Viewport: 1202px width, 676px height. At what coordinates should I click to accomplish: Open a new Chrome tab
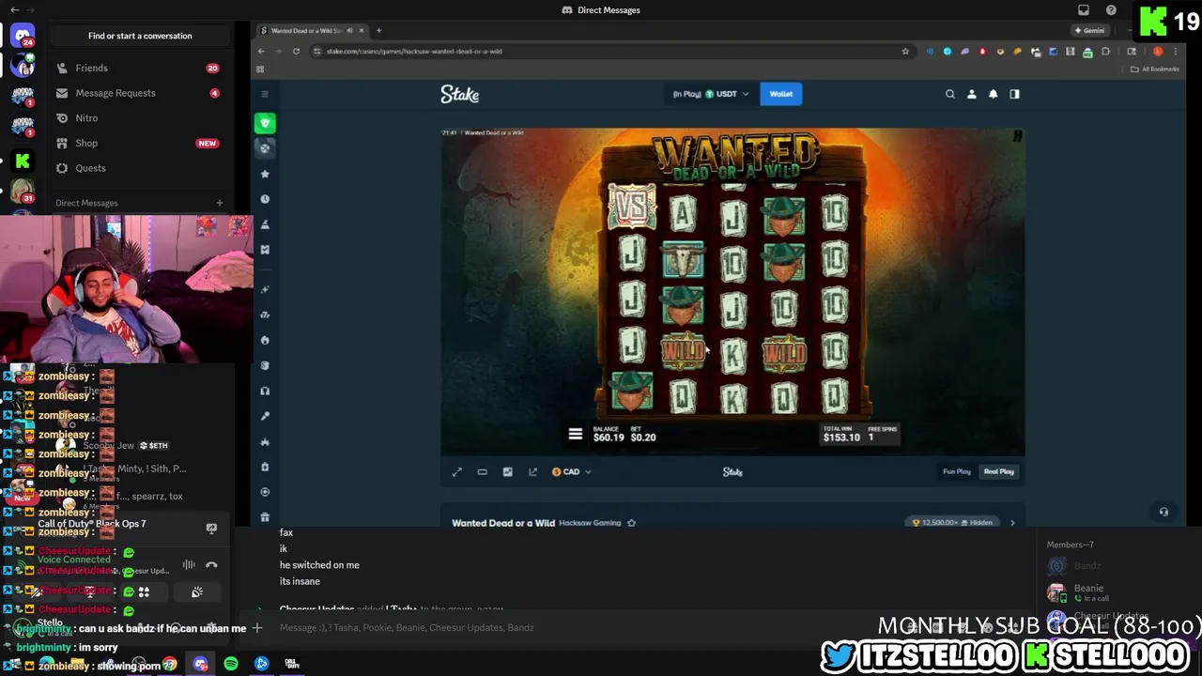pyautogui.click(x=379, y=30)
